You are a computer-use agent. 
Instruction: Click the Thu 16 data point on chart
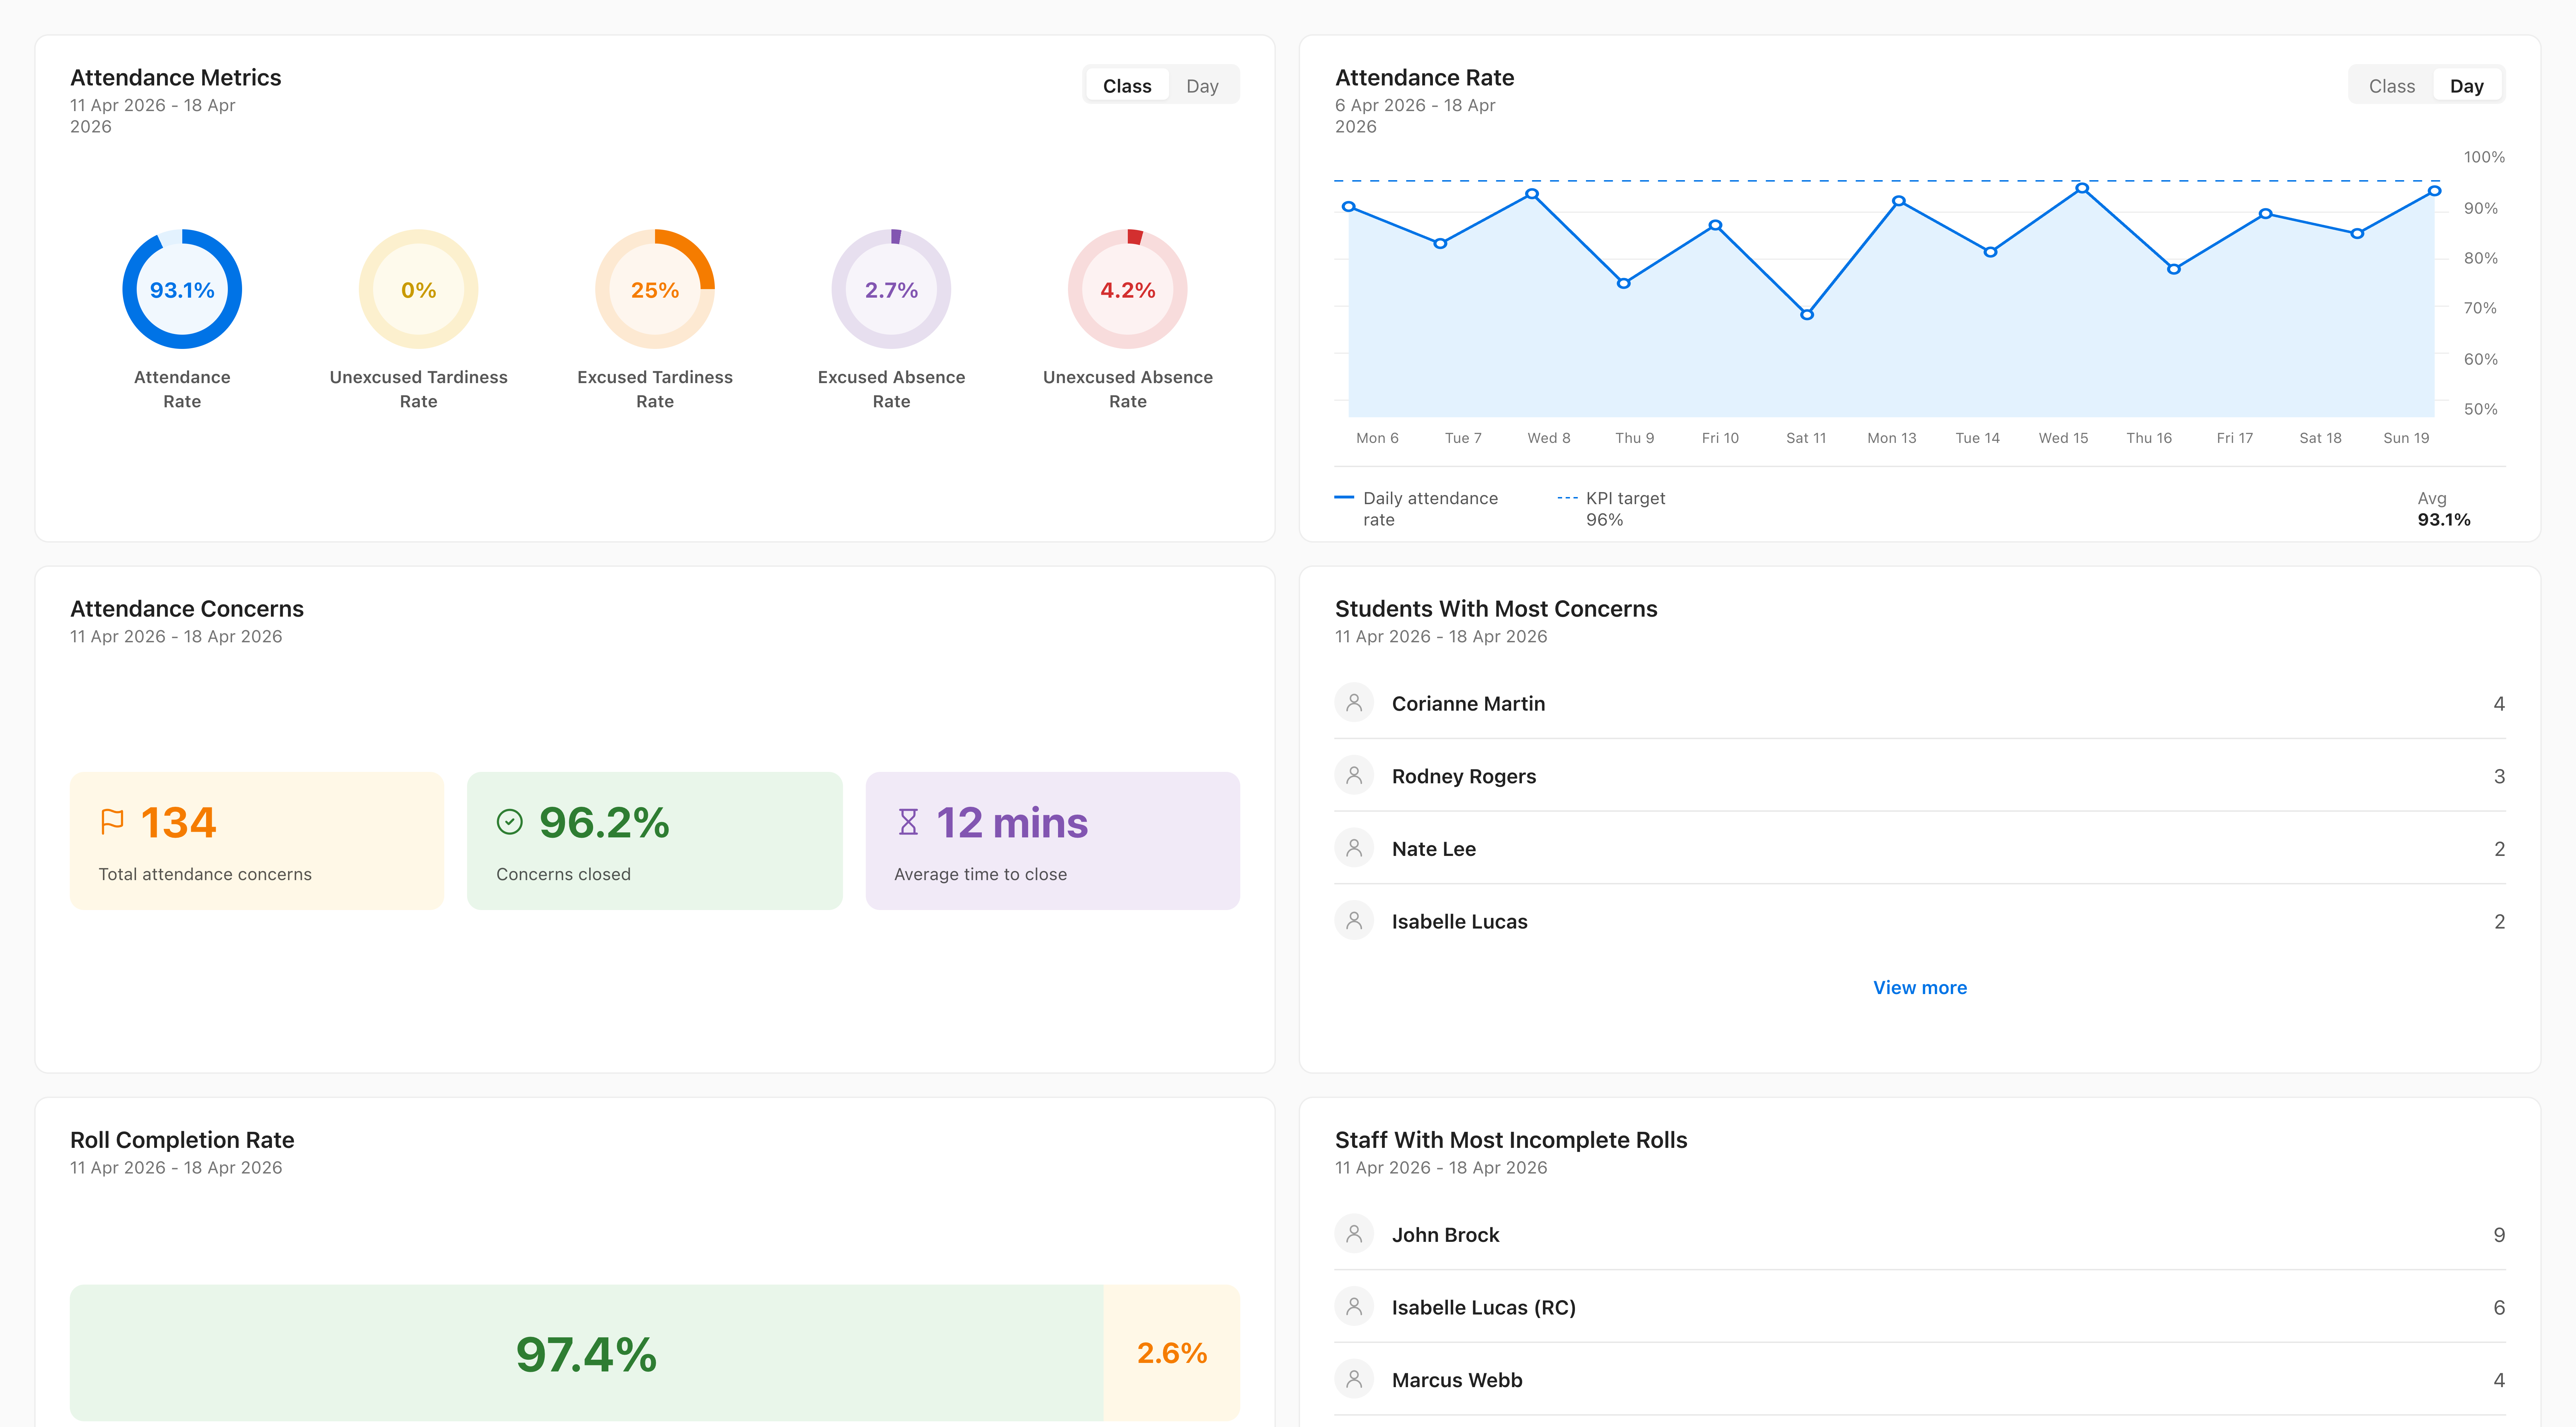2174,269
